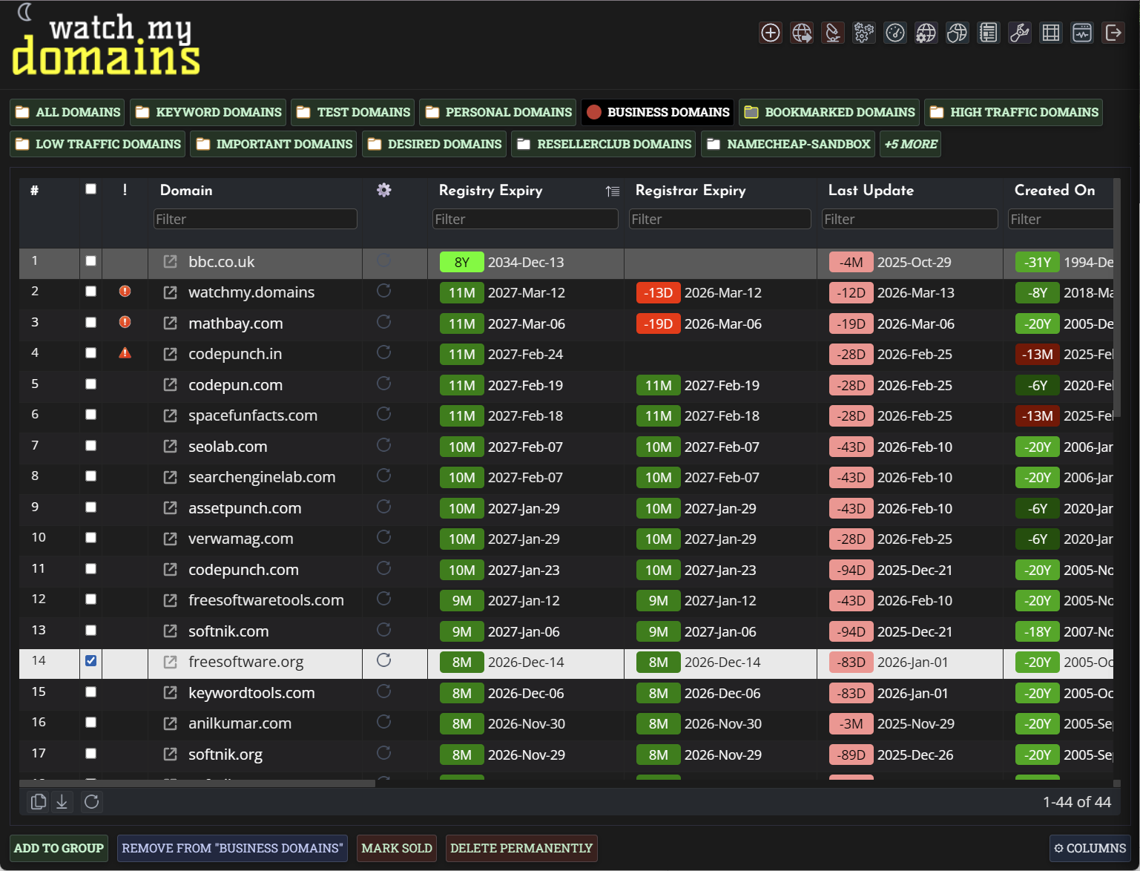The image size is (1140, 871).
Task: Click the logout exit icon at top right
Action: [x=1113, y=32]
